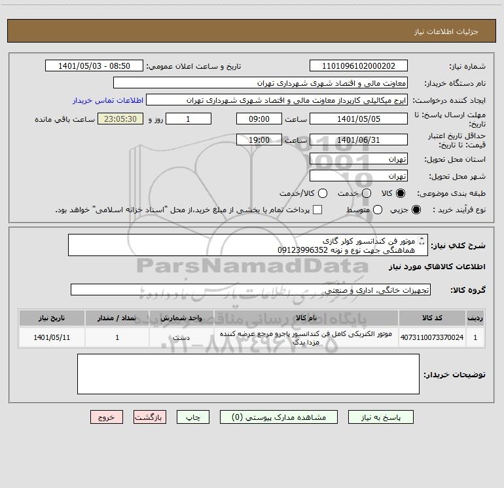Click the delivery province field تهران

[x=359, y=159]
